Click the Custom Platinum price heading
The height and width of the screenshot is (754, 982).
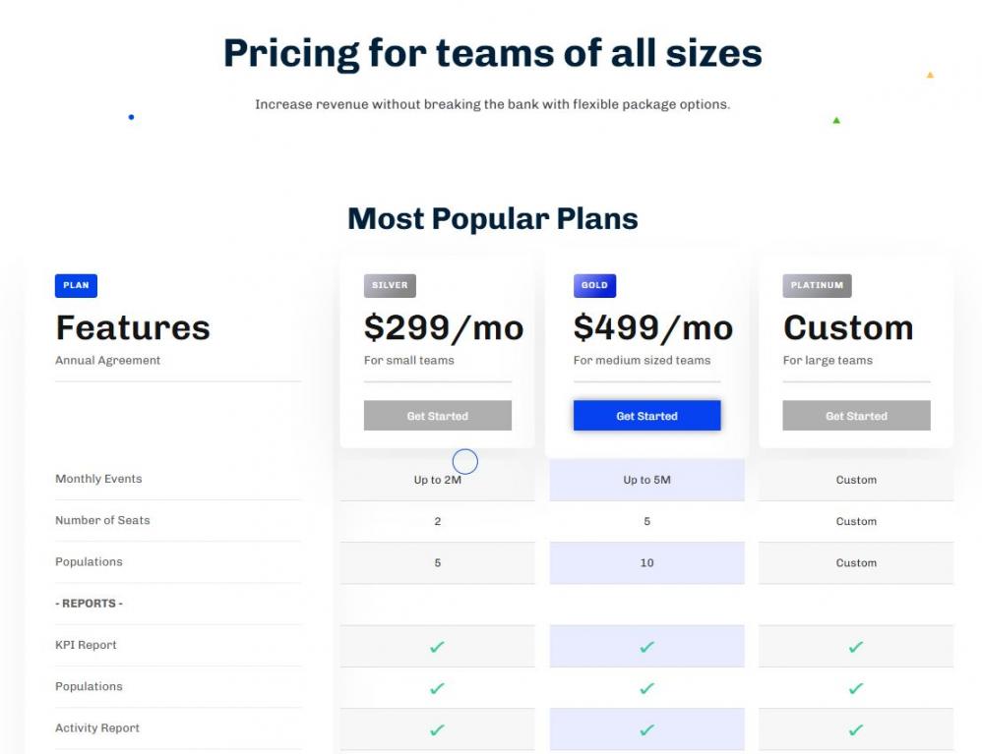pos(847,327)
